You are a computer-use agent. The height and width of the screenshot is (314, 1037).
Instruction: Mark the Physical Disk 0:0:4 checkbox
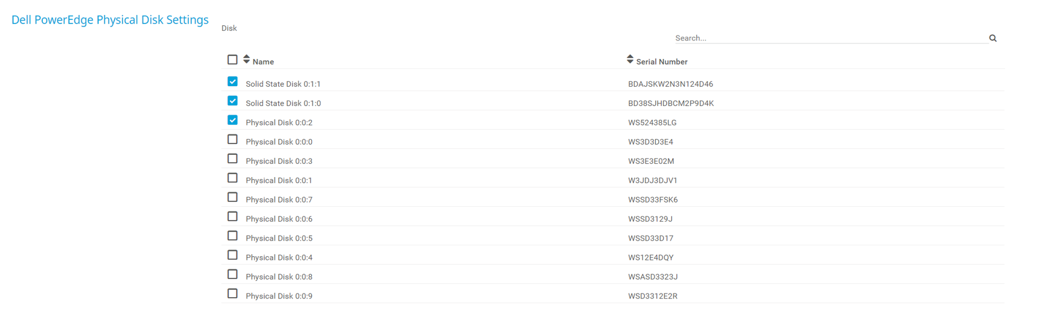232,255
